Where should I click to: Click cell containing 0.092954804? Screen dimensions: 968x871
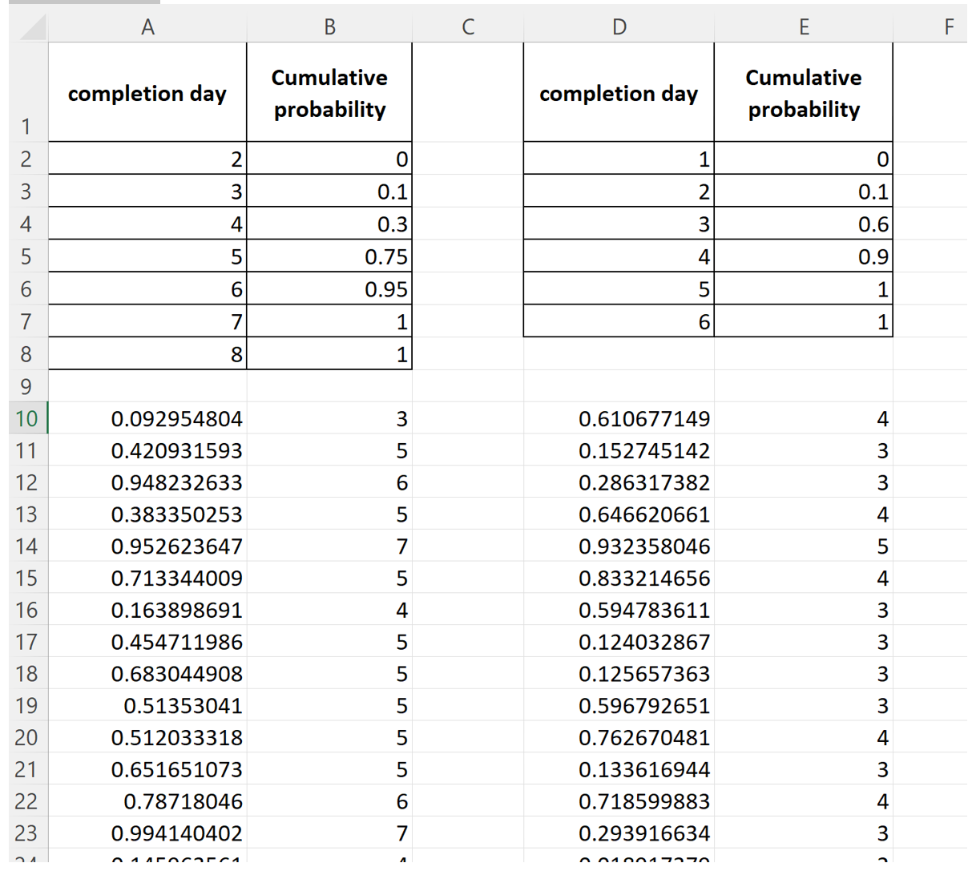(x=176, y=419)
